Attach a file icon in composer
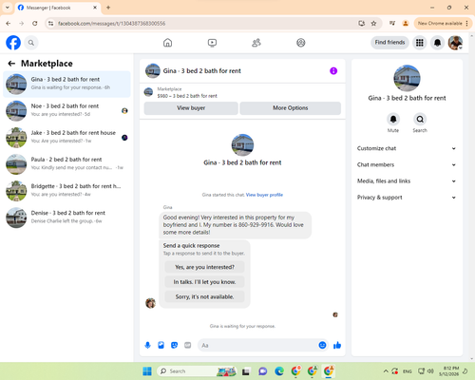 click(x=161, y=345)
